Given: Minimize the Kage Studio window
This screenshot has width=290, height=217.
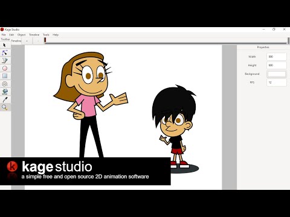Looking at the screenshot, I should 263,30.
